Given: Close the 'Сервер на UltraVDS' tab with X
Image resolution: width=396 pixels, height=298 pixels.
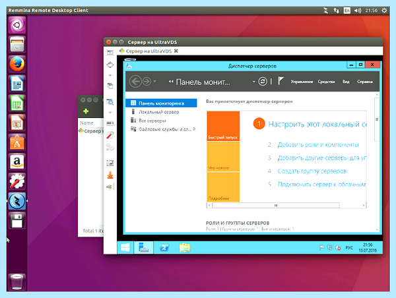Looking at the screenshot, I should (x=176, y=51).
